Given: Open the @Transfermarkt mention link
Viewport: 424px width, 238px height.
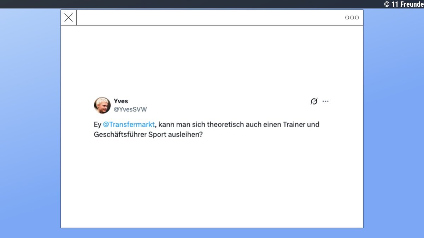Looking at the screenshot, I should coord(129,124).
